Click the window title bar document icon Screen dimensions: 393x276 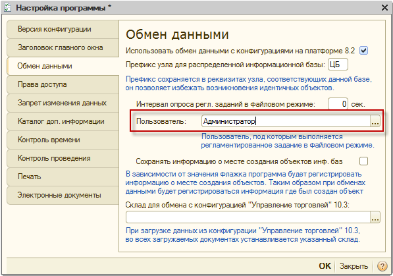[x=7, y=7]
